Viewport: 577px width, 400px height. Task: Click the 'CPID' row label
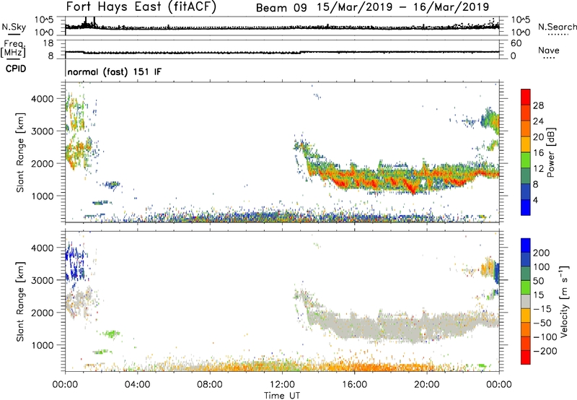pyautogui.click(x=16, y=69)
